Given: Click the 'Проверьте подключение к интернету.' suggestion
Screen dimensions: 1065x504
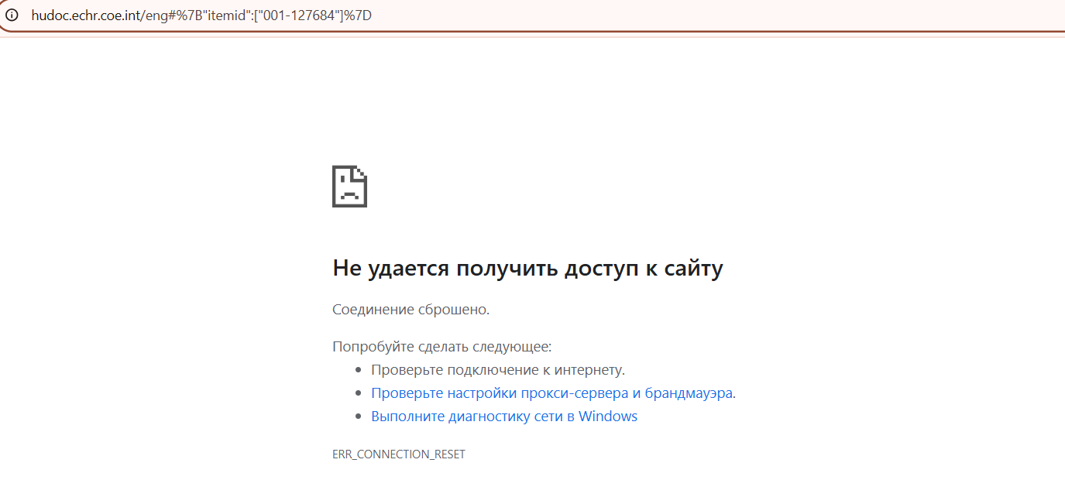Looking at the screenshot, I should tap(497, 370).
